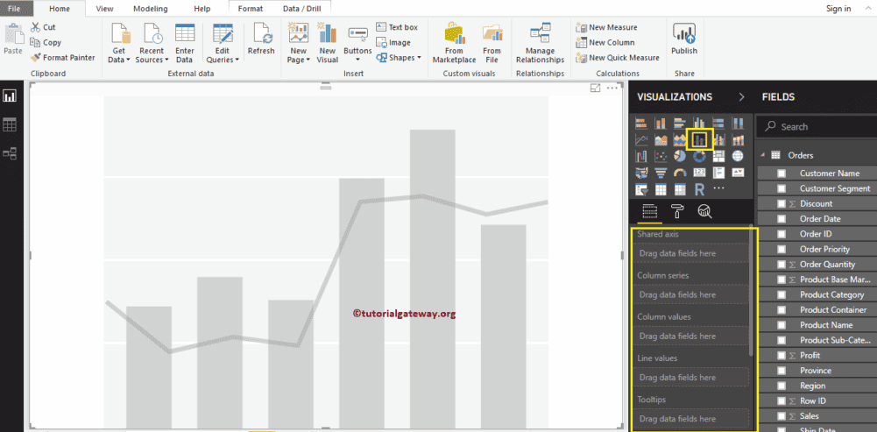
Task: Select the Clustered column chart visual
Action: tap(699, 123)
